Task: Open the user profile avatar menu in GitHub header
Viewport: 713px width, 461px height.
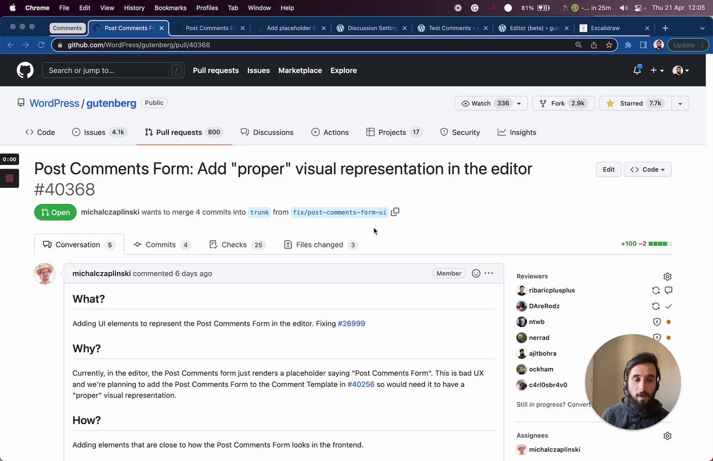Action: (x=681, y=70)
